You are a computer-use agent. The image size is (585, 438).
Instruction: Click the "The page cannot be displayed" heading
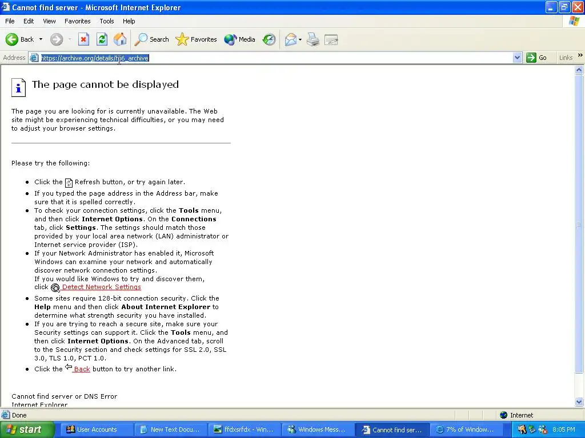pos(105,84)
